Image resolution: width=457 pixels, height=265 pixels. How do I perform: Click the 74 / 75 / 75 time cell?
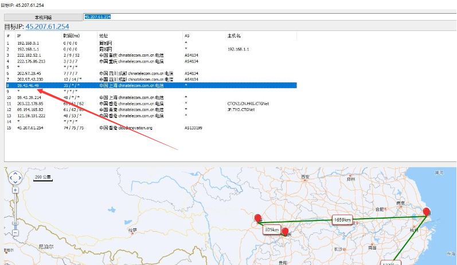tap(73, 128)
